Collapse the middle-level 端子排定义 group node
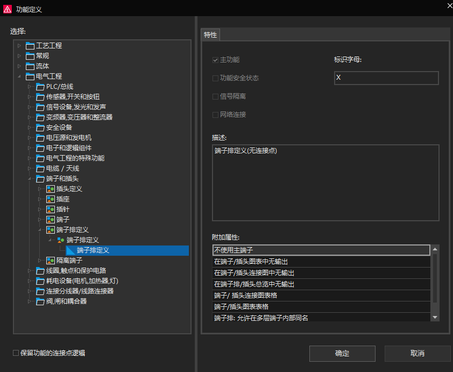453x372 pixels. (50, 240)
